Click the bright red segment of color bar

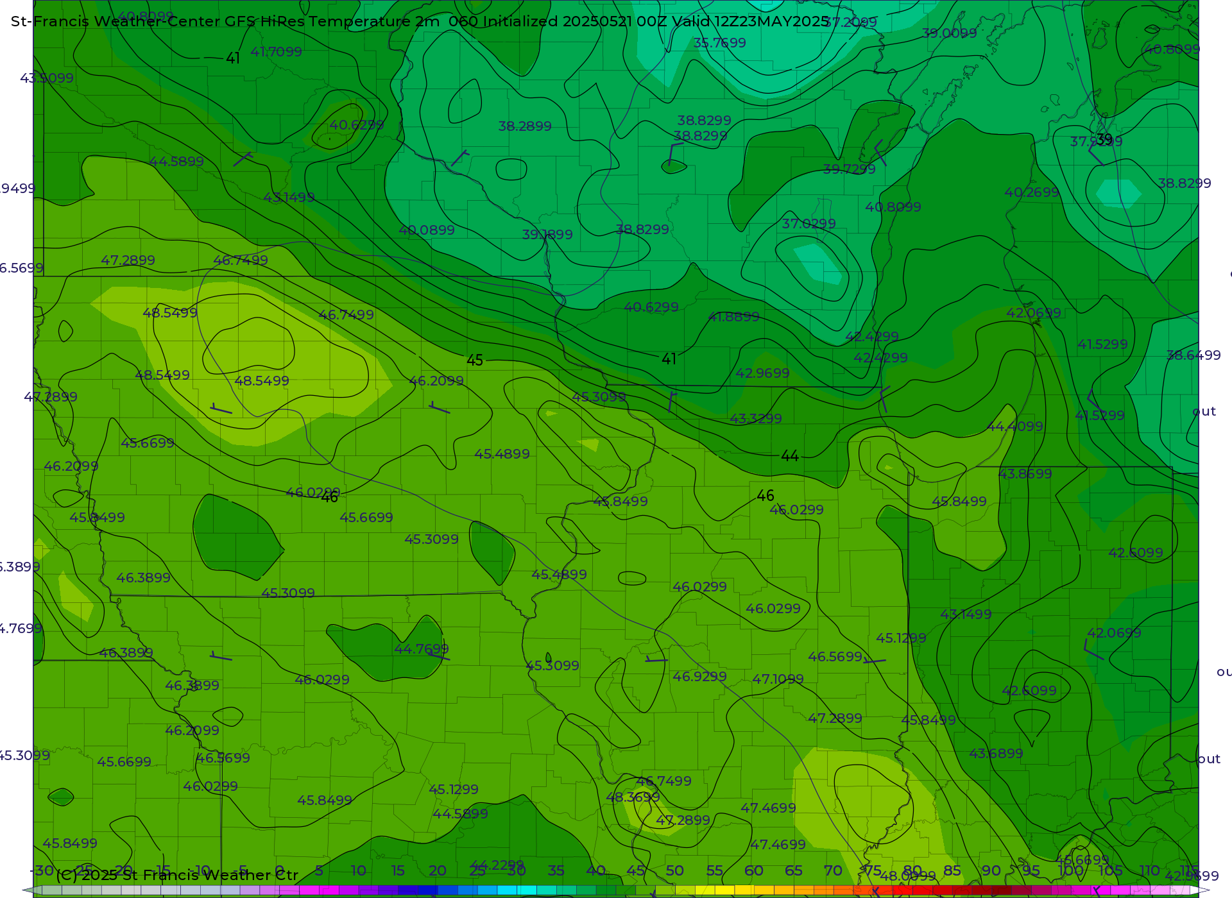tap(903, 890)
